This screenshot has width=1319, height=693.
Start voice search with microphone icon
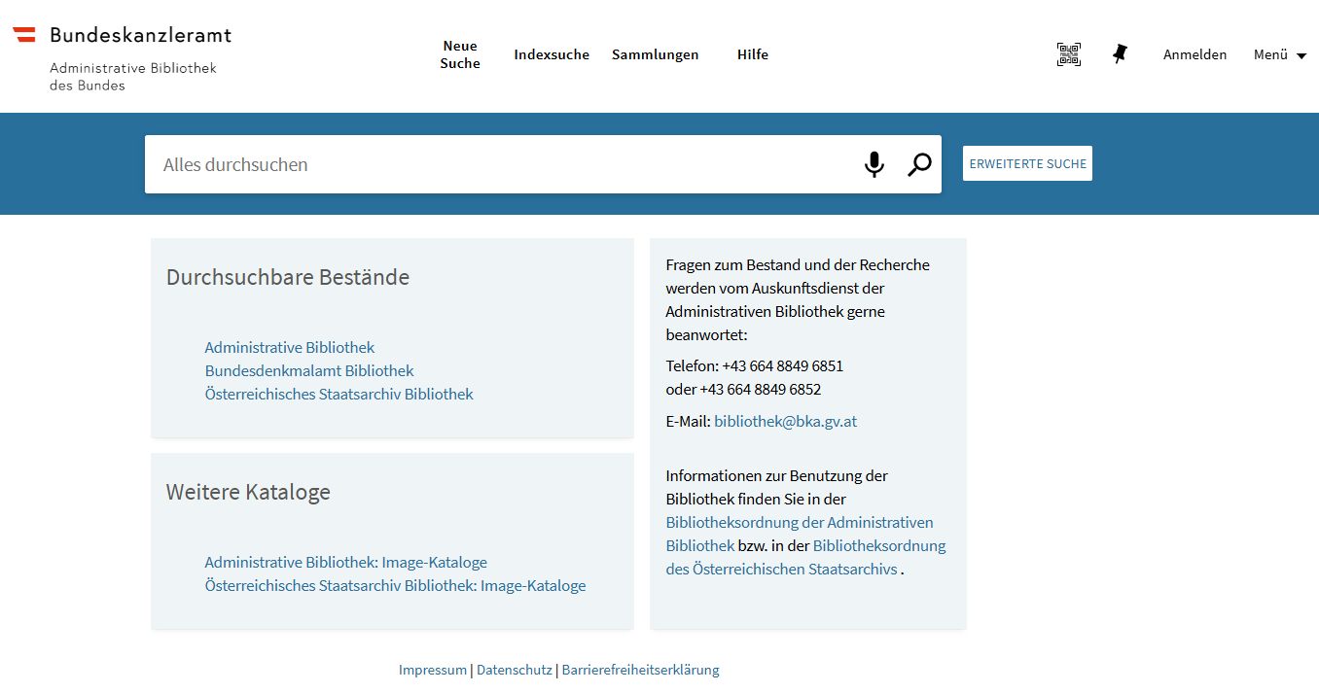coord(874,164)
